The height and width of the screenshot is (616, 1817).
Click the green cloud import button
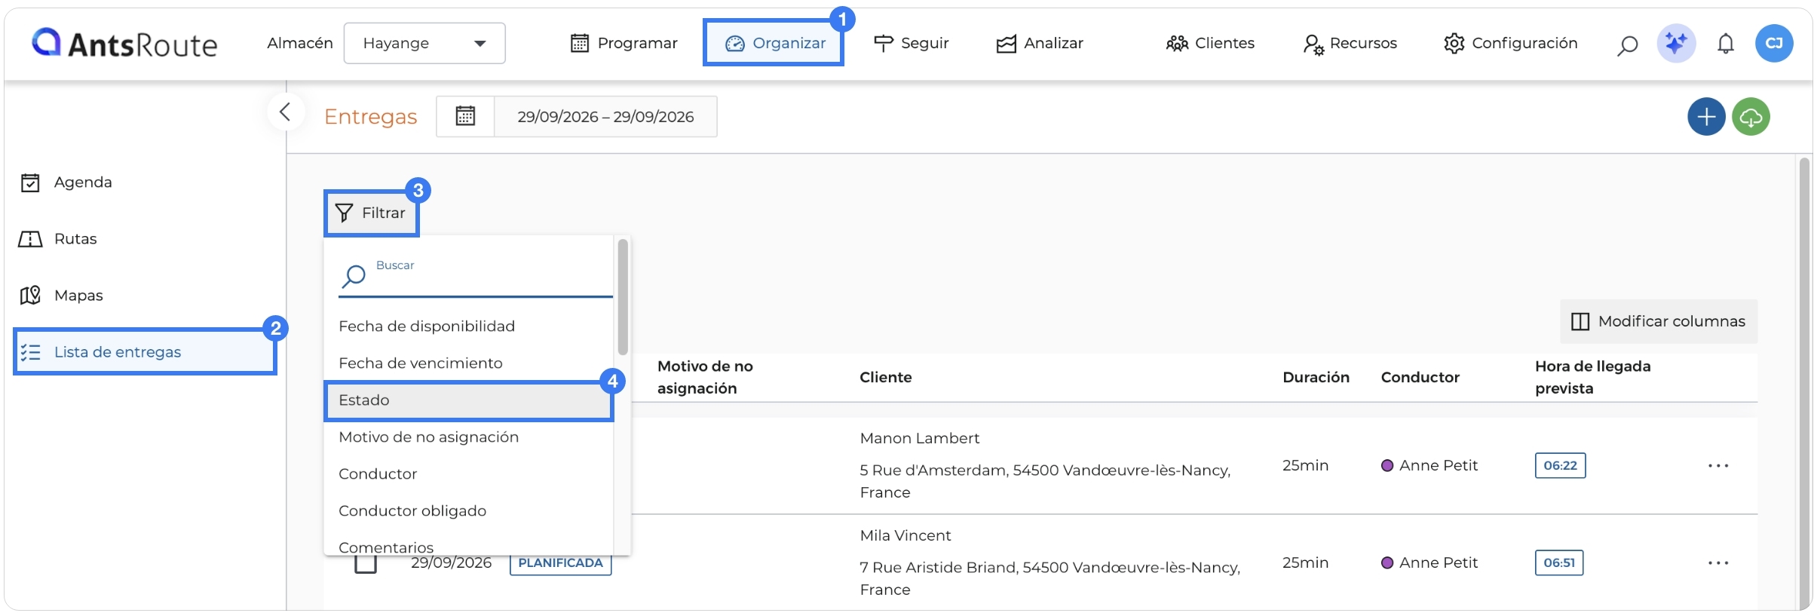pos(1751,117)
